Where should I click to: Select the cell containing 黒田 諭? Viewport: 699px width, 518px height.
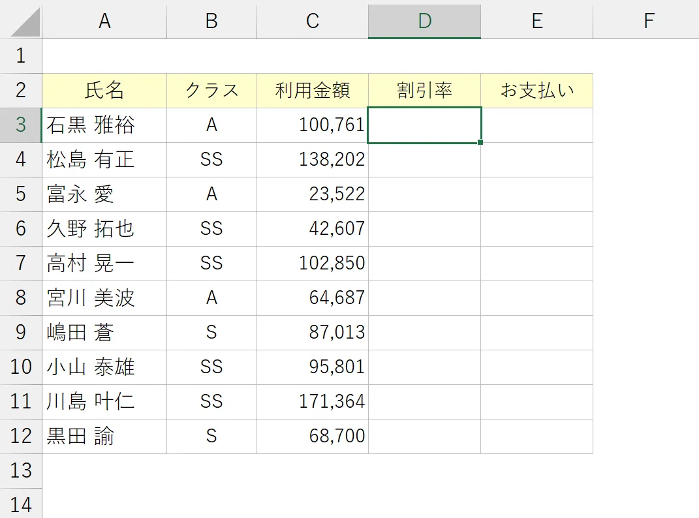point(104,436)
